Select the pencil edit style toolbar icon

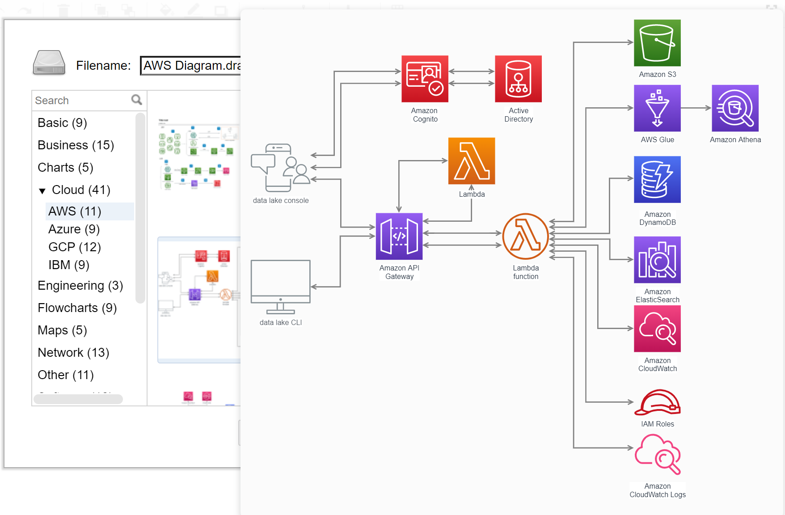pos(194,10)
